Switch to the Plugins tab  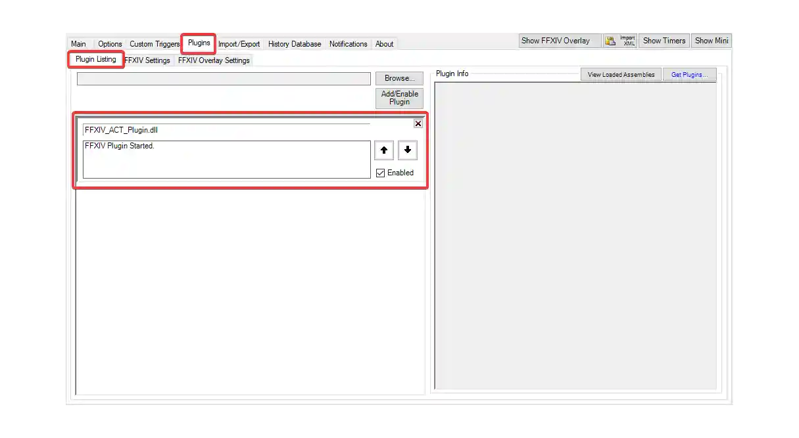(199, 43)
